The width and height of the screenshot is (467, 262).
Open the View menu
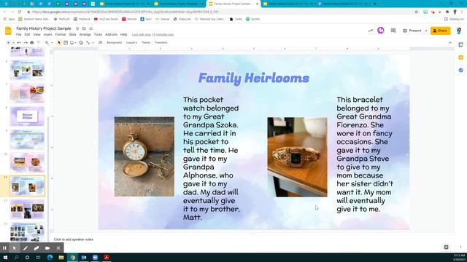point(36,35)
